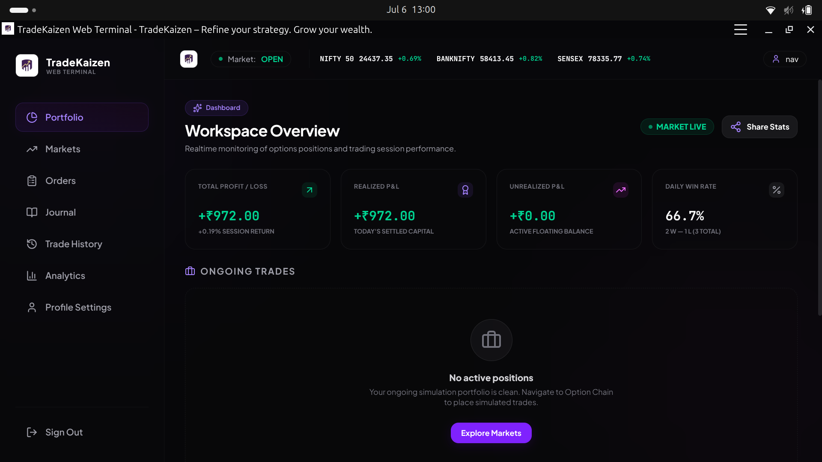This screenshot has width=822, height=462.
Task: Click the Trade History clock icon
Action: 32,244
